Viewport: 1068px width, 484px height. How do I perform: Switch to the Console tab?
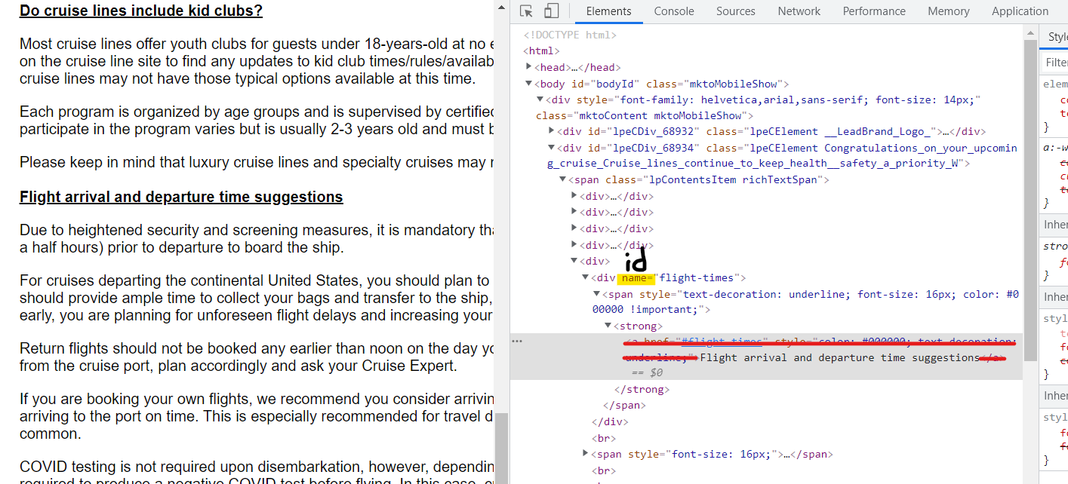[673, 11]
